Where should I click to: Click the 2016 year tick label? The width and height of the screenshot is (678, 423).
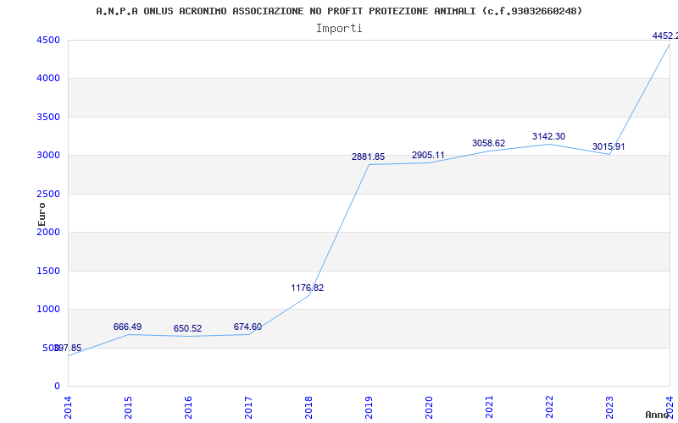point(188,408)
